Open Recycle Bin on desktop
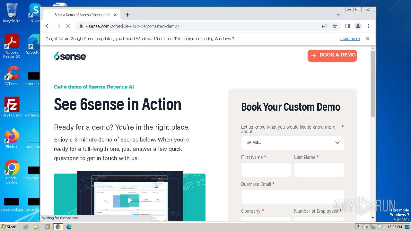The image size is (411, 231). click(12, 13)
